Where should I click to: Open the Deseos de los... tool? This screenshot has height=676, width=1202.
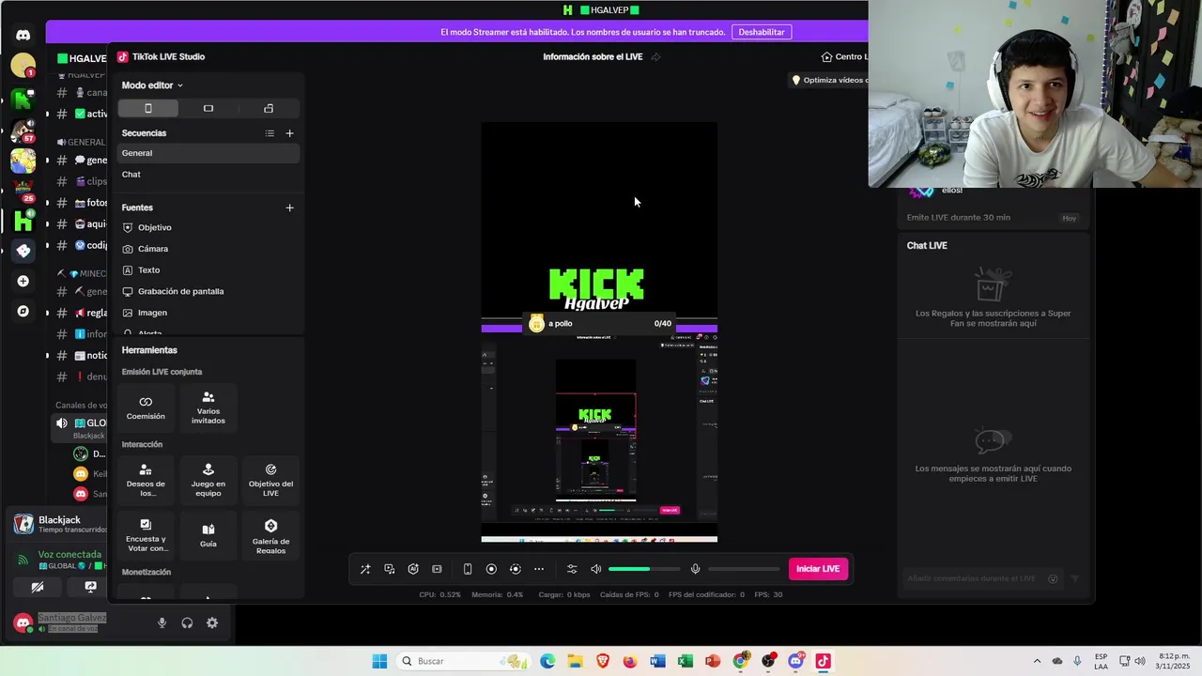pyautogui.click(x=146, y=480)
